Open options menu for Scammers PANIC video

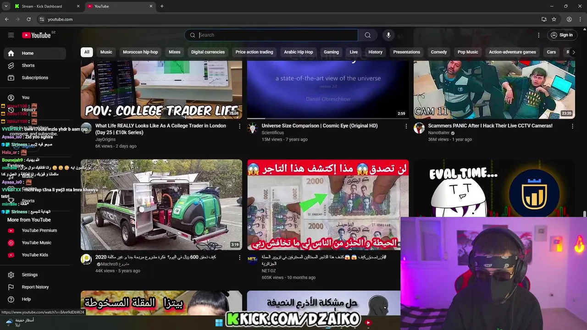(x=572, y=126)
